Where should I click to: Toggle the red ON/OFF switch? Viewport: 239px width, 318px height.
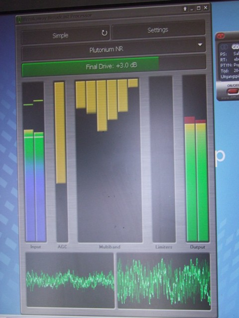[x=233, y=91]
